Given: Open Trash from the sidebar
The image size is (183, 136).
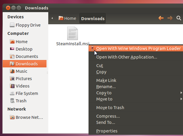Looking at the screenshot, I should [21, 101].
